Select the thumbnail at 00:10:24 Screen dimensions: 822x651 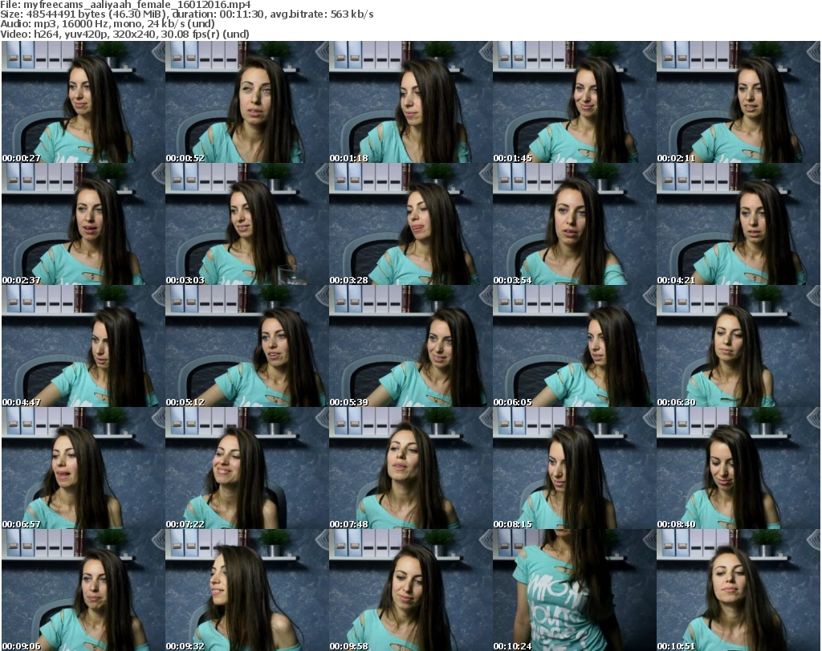(574, 590)
